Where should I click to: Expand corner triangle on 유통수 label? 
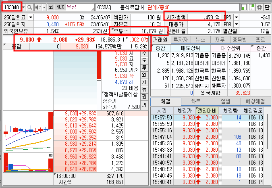pyautogui.click(x=112, y=29)
